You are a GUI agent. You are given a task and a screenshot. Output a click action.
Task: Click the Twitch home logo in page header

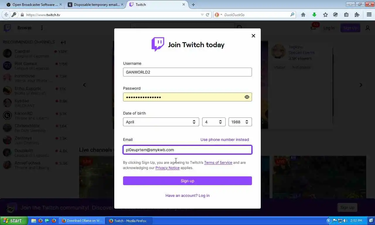click(7, 28)
